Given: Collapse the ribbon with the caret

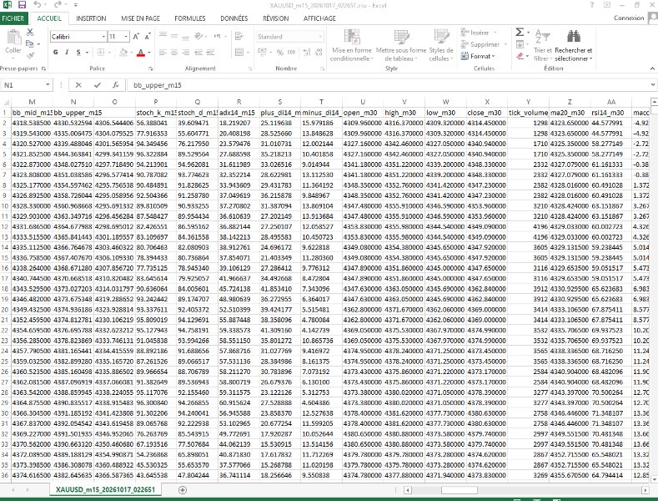Looking at the screenshot, I should [652, 69].
